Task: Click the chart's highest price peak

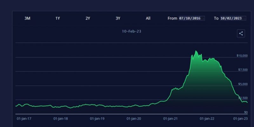Action: [196, 51]
